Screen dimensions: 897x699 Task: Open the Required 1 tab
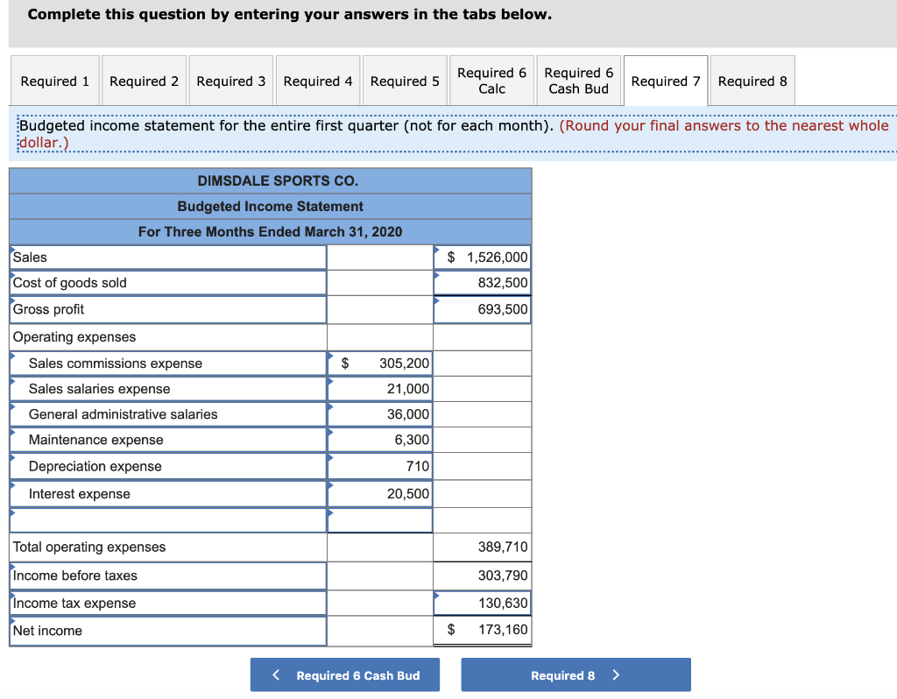click(x=55, y=81)
